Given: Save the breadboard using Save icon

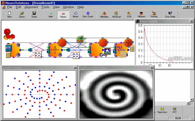Looking at the screenshot, I should tap(34, 15).
